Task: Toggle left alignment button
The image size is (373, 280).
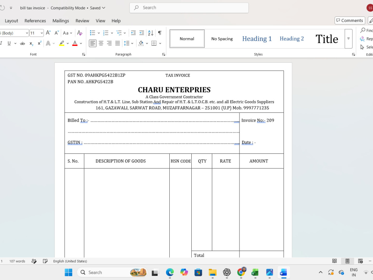Action: coord(93,43)
